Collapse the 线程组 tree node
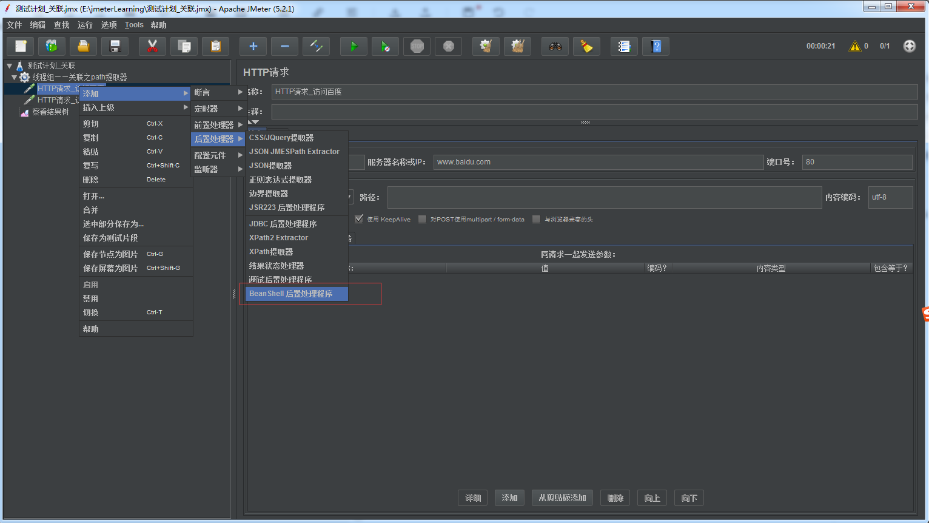 14,76
